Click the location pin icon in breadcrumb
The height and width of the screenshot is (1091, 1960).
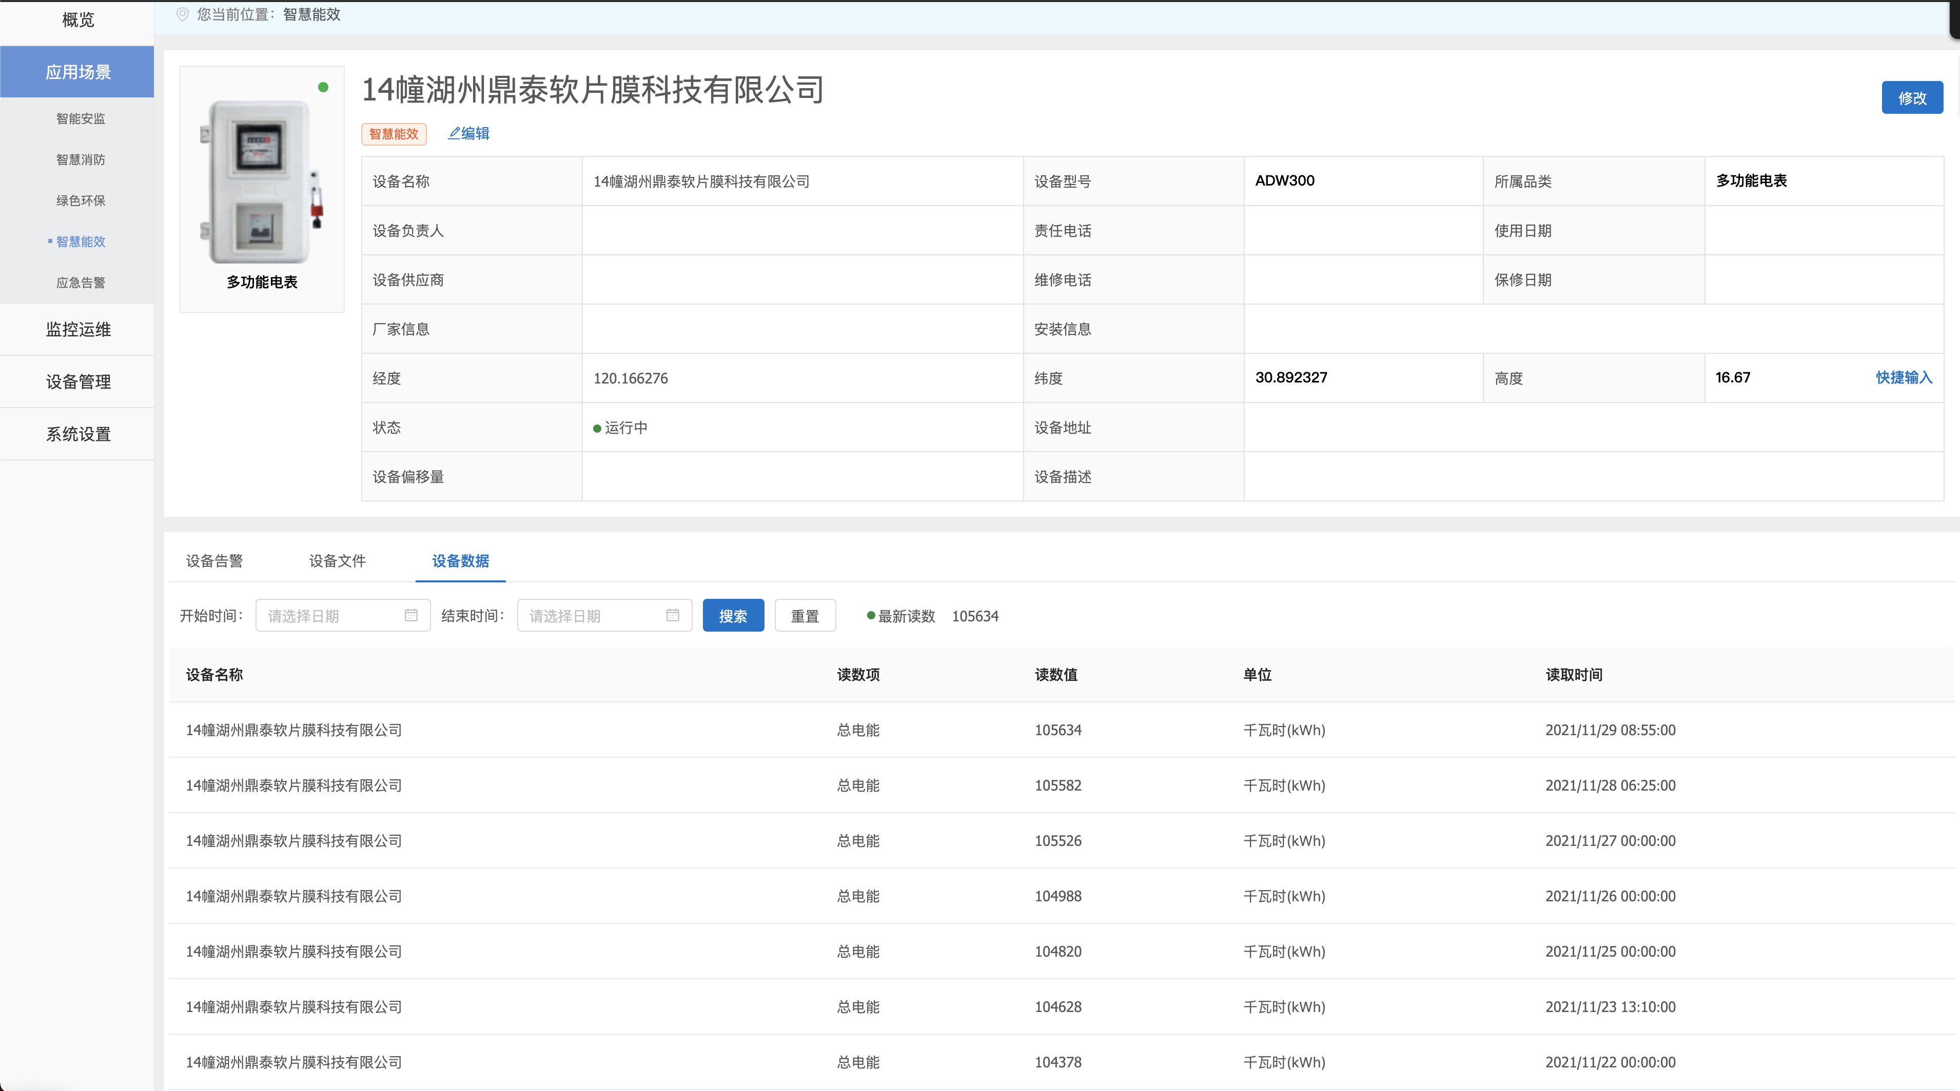click(183, 14)
